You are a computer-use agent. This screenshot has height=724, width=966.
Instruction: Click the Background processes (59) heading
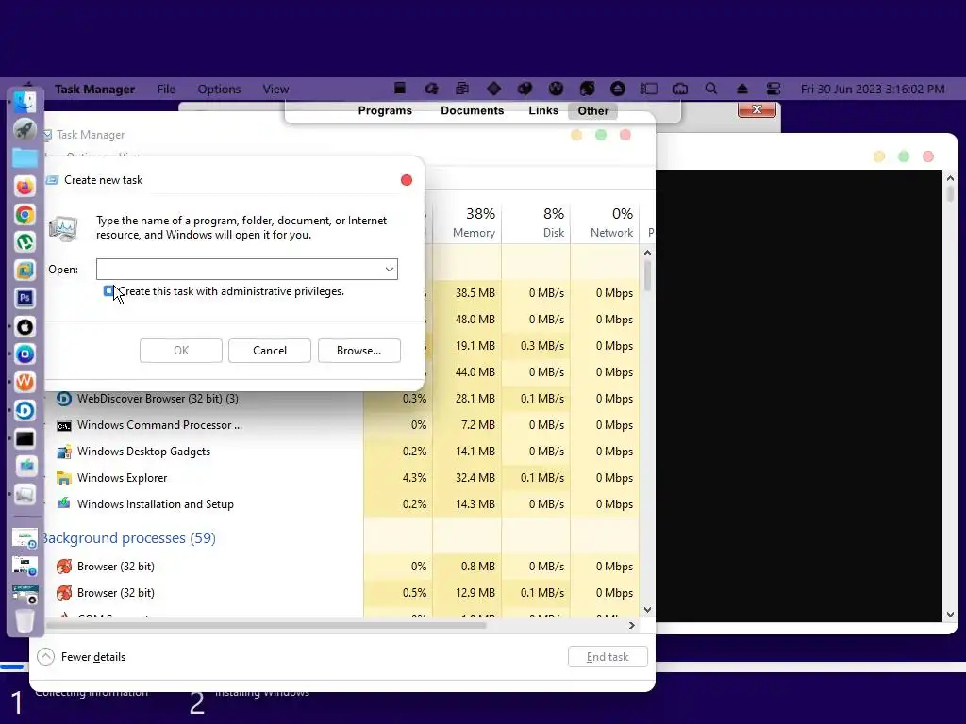pos(128,538)
